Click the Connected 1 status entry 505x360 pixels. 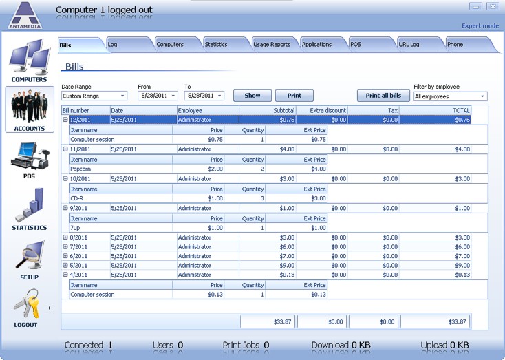tap(89, 345)
